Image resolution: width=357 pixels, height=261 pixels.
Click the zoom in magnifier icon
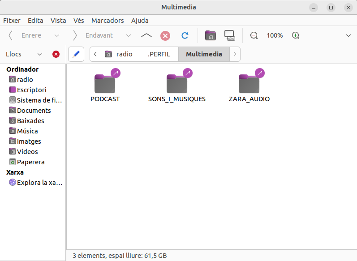click(x=295, y=35)
